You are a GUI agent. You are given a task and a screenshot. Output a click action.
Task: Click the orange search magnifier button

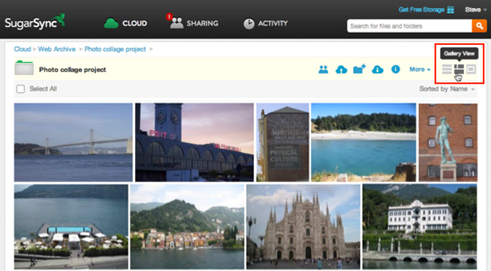tap(480, 26)
